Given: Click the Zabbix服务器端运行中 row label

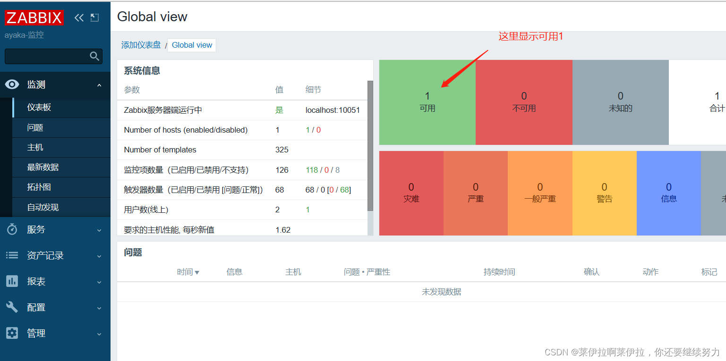Looking at the screenshot, I should pyautogui.click(x=163, y=110).
